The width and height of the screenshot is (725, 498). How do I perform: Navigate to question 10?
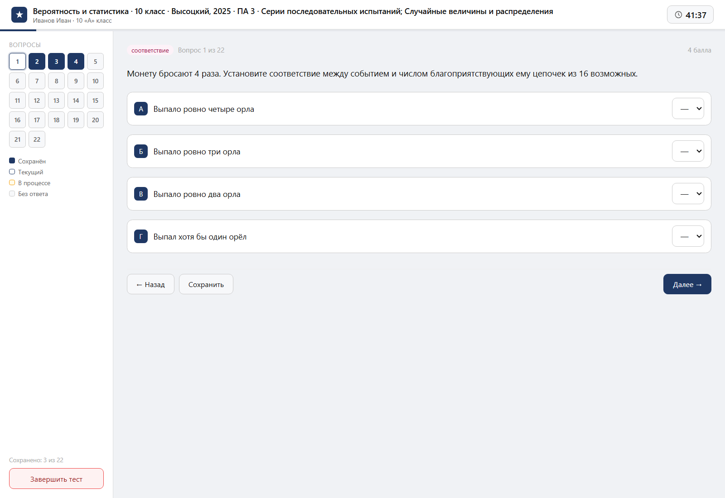(x=95, y=81)
